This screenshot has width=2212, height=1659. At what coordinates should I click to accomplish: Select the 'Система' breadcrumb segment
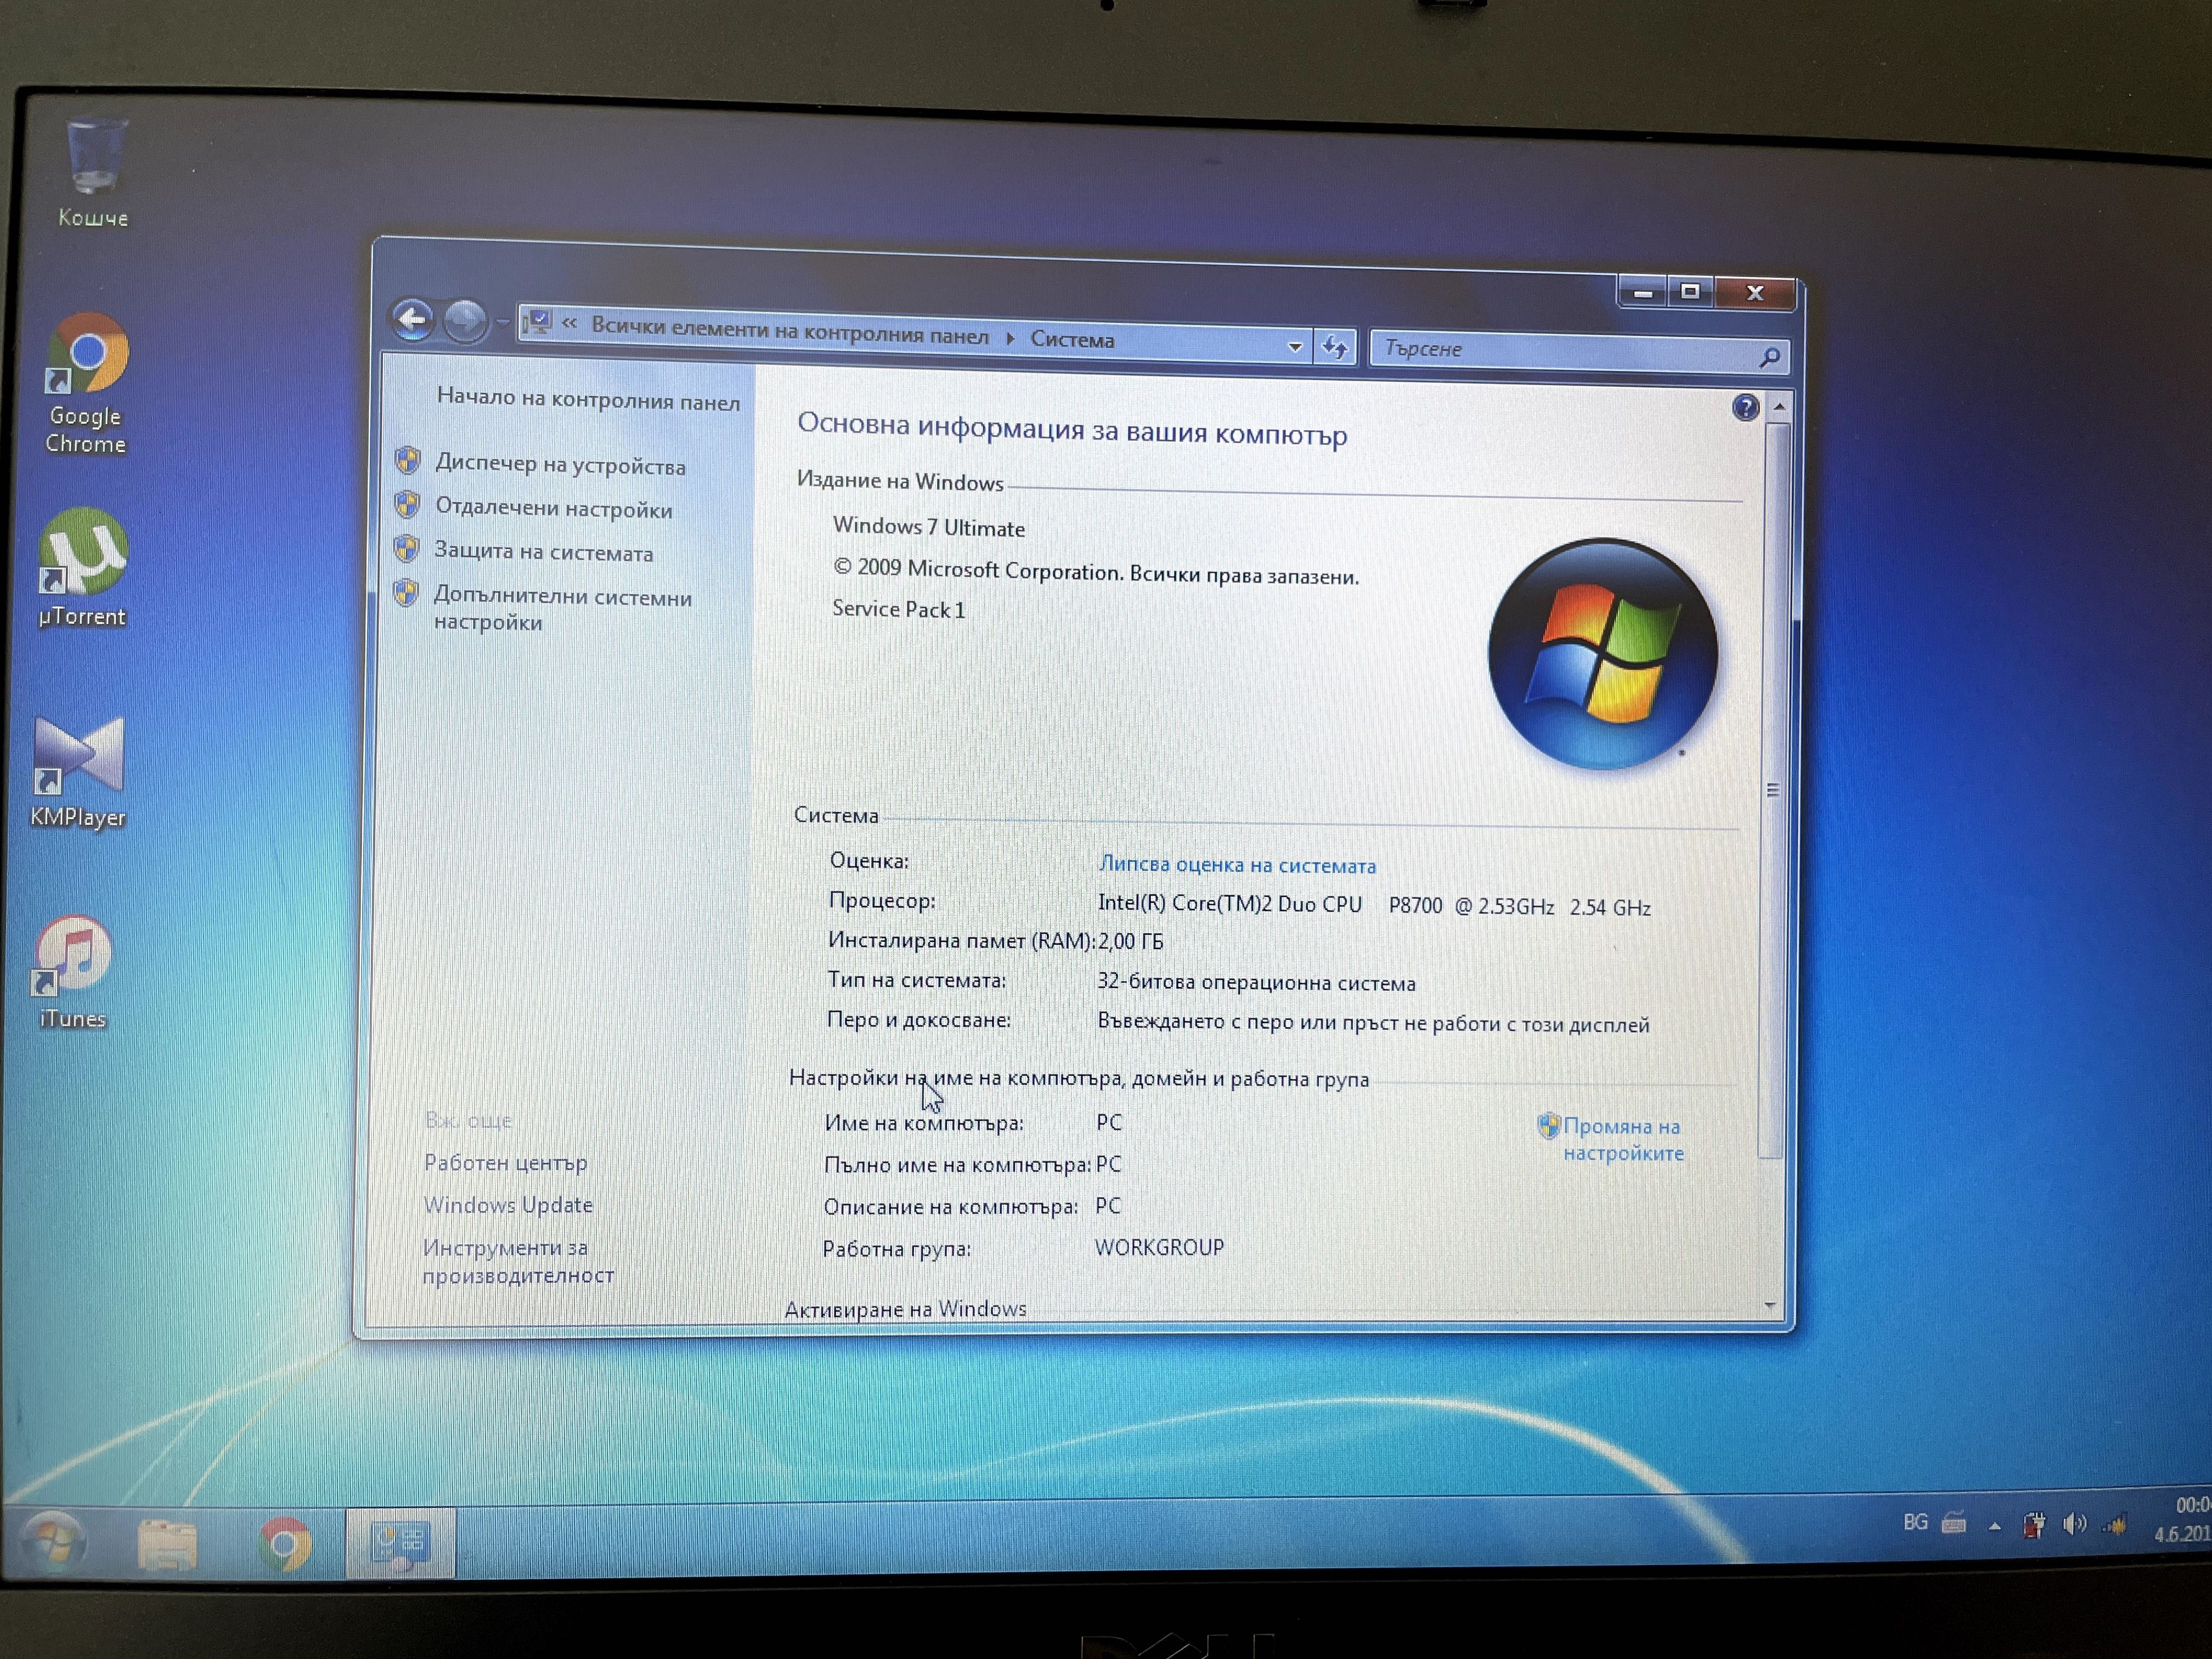coord(1072,340)
